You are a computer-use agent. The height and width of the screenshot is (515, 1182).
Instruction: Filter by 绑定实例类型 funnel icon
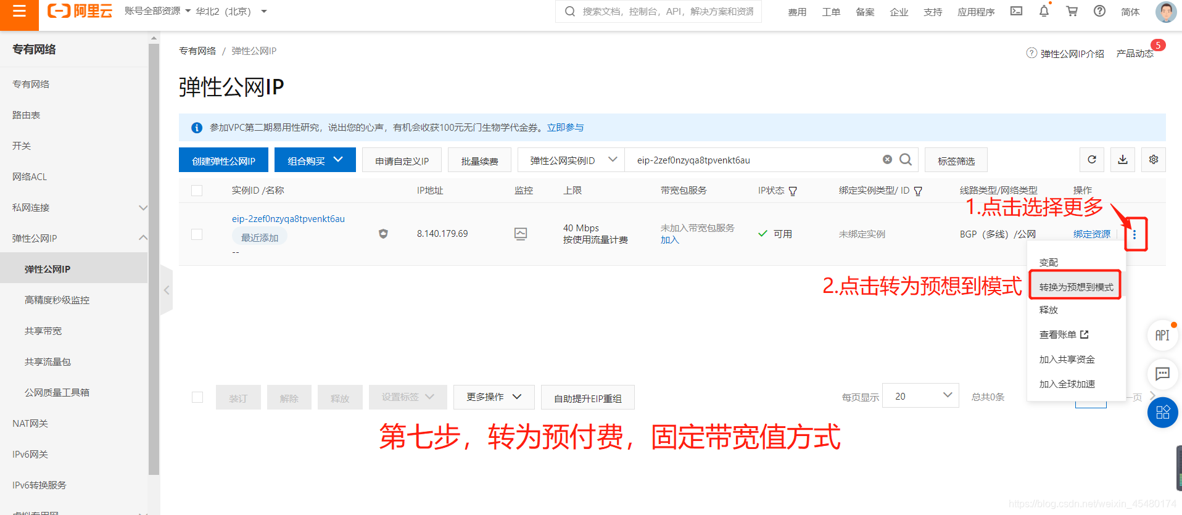(x=918, y=191)
